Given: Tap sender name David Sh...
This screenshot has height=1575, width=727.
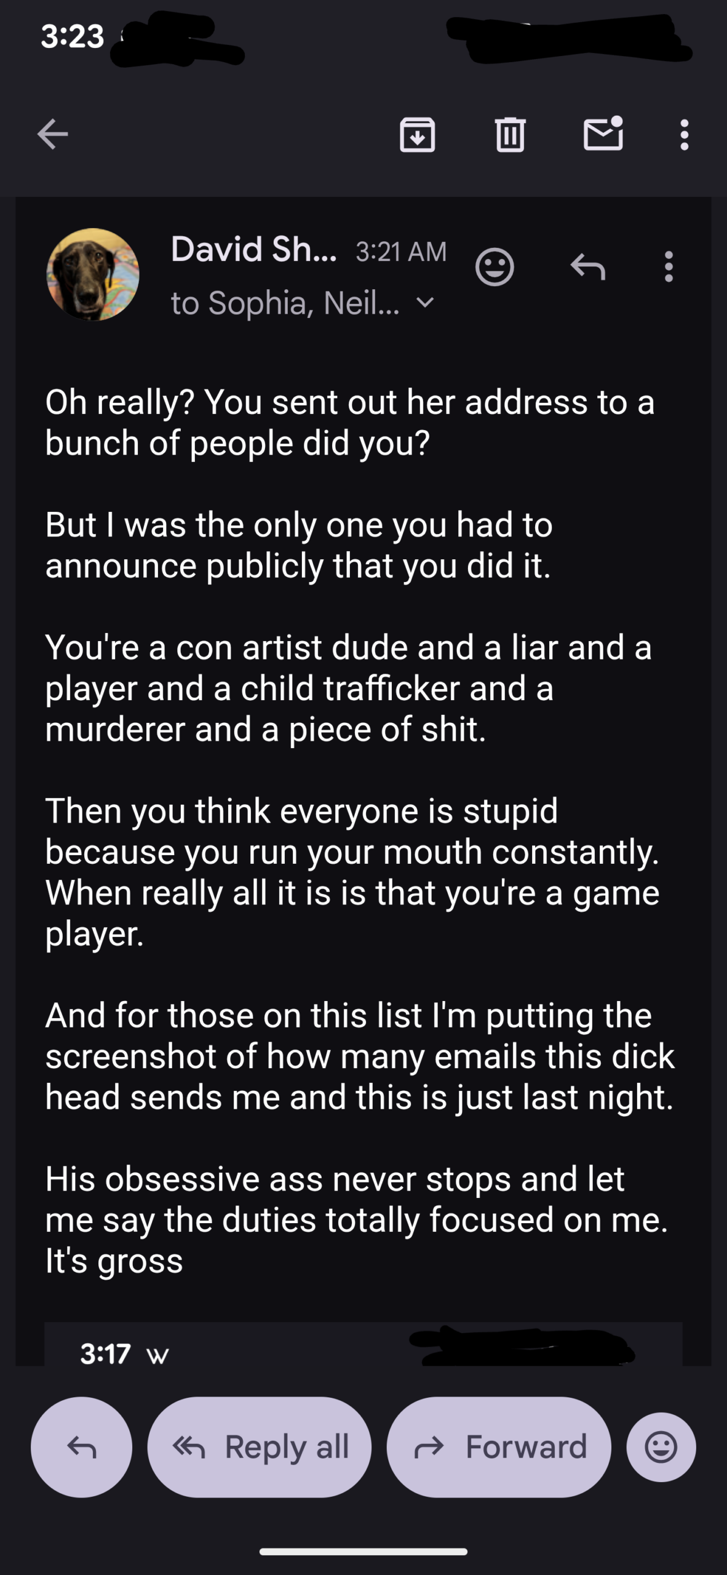Looking at the screenshot, I should pyautogui.click(x=253, y=249).
